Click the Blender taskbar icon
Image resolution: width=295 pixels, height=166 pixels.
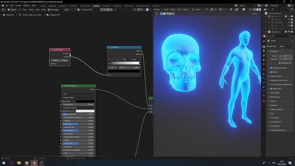click(x=34, y=163)
